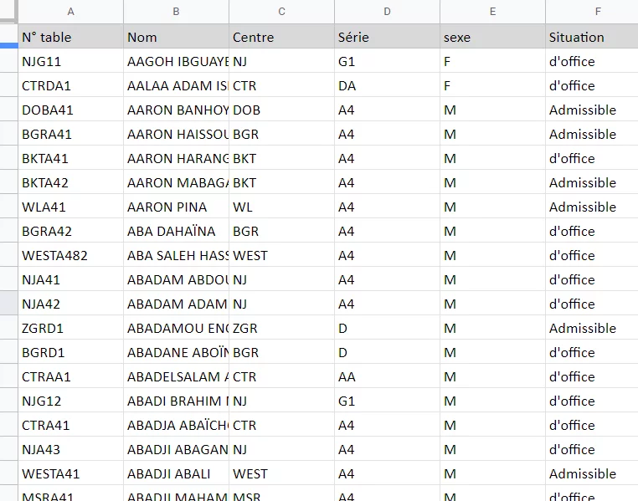Image resolution: width=638 pixels, height=501 pixels.
Task: Click the 'N° table' header cell
Action: 71,37
